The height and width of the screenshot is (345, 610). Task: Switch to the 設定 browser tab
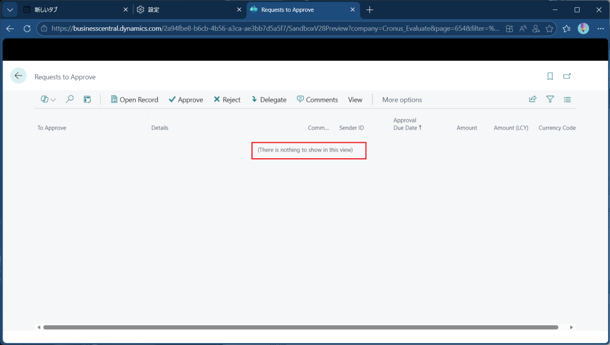[179, 10]
